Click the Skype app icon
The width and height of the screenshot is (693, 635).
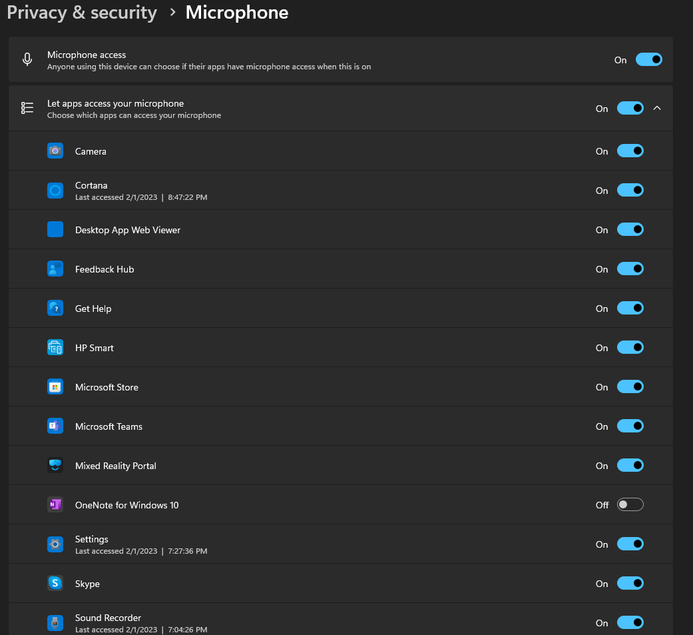click(55, 583)
